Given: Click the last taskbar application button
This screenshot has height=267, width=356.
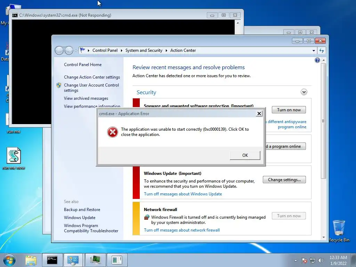Looking at the screenshot, I should (117, 260).
